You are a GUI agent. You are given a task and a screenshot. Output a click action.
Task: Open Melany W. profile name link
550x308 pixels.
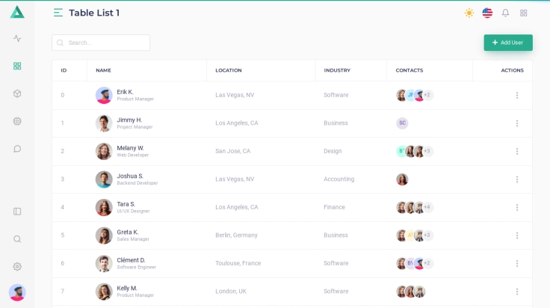pos(130,148)
